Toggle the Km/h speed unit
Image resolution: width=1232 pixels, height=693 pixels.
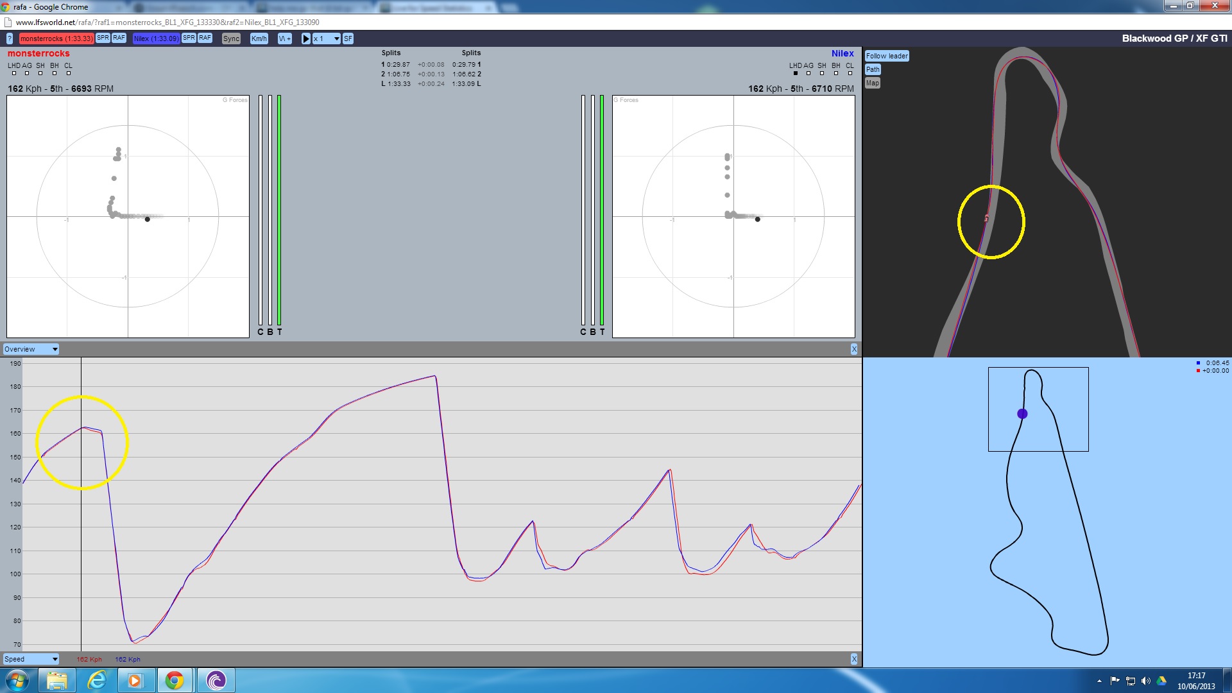(259, 38)
